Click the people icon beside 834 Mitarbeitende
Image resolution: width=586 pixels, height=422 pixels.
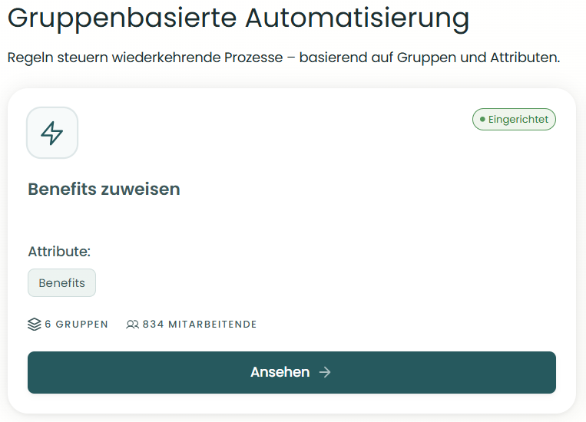[x=132, y=324]
